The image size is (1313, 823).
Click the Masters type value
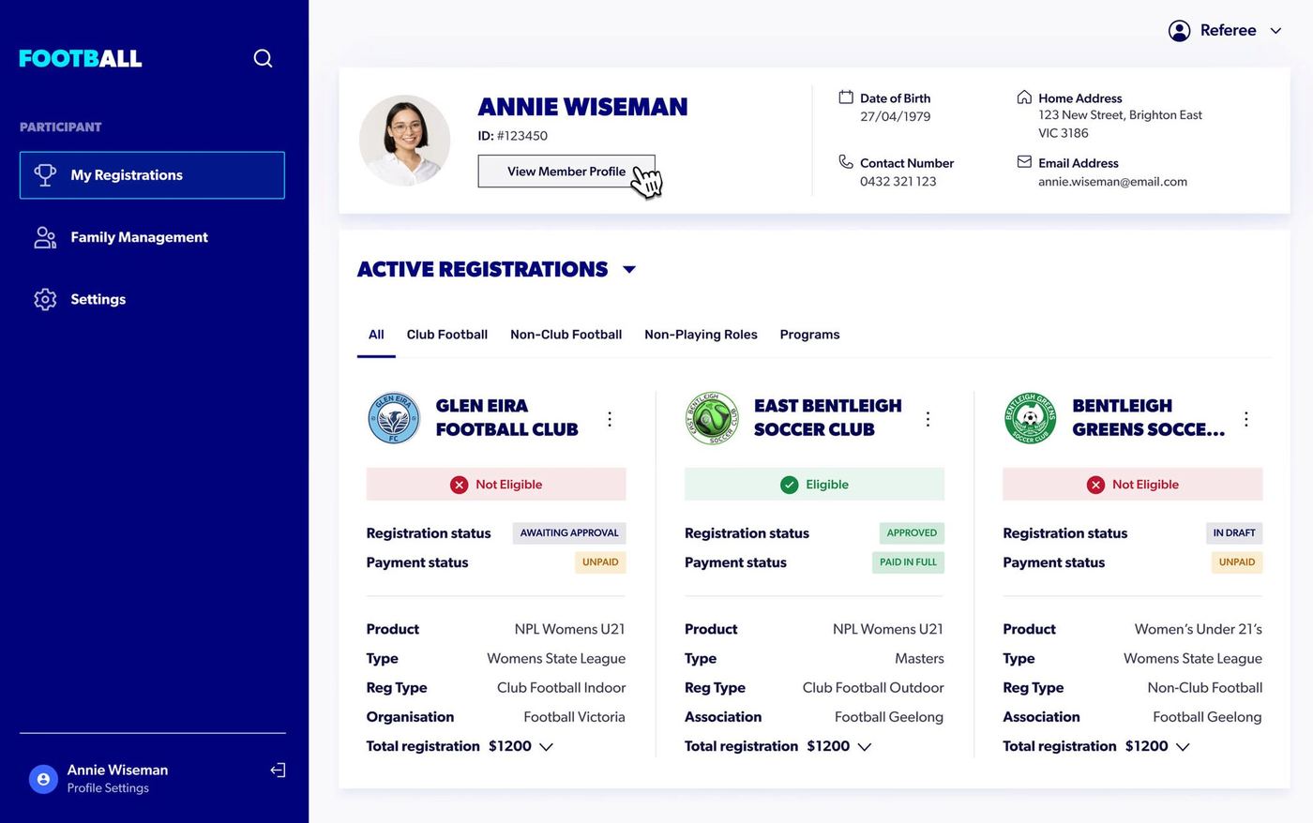919,659
